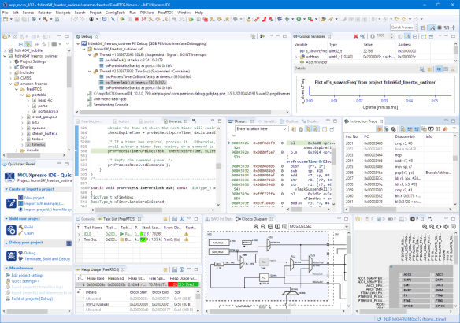Viewport: 460px width, 323px height.
Task: Collapse Thread #2 Tmr Svc in Debug view
Action: pos(90,71)
